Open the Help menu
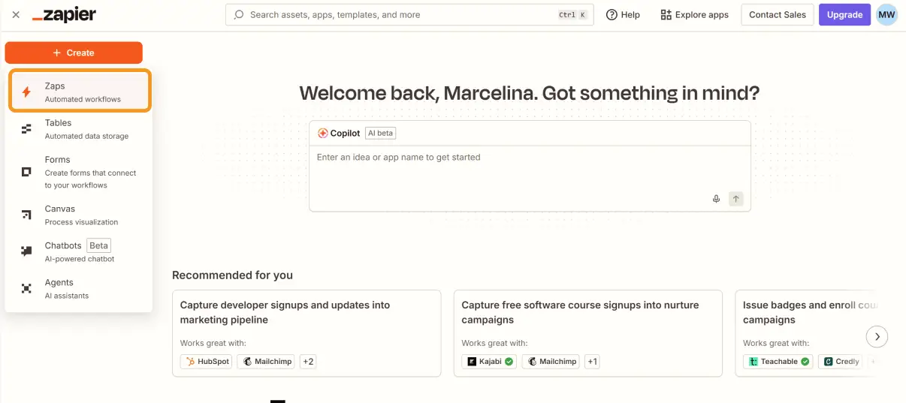This screenshot has width=906, height=403. click(x=623, y=15)
